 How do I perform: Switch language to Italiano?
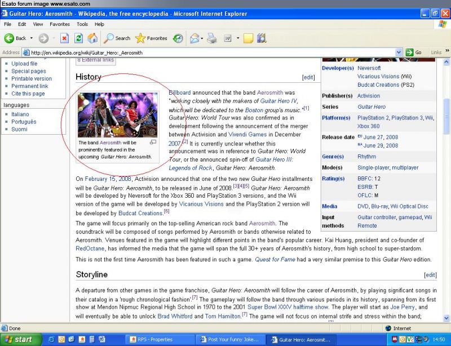(x=20, y=114)
